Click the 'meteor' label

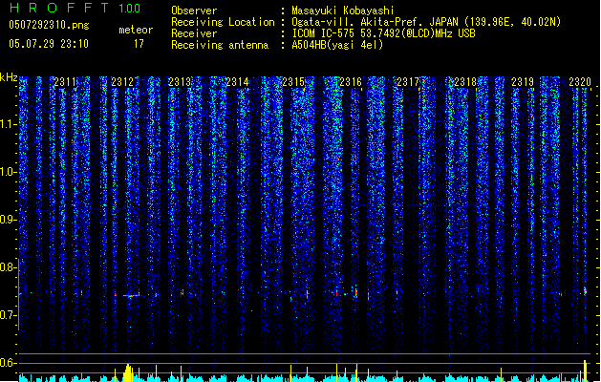136,30
